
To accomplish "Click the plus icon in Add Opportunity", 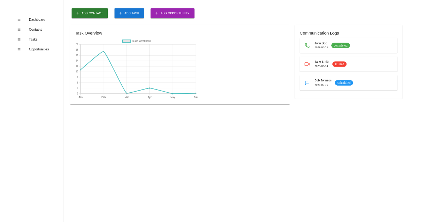I will coord(157,13).
